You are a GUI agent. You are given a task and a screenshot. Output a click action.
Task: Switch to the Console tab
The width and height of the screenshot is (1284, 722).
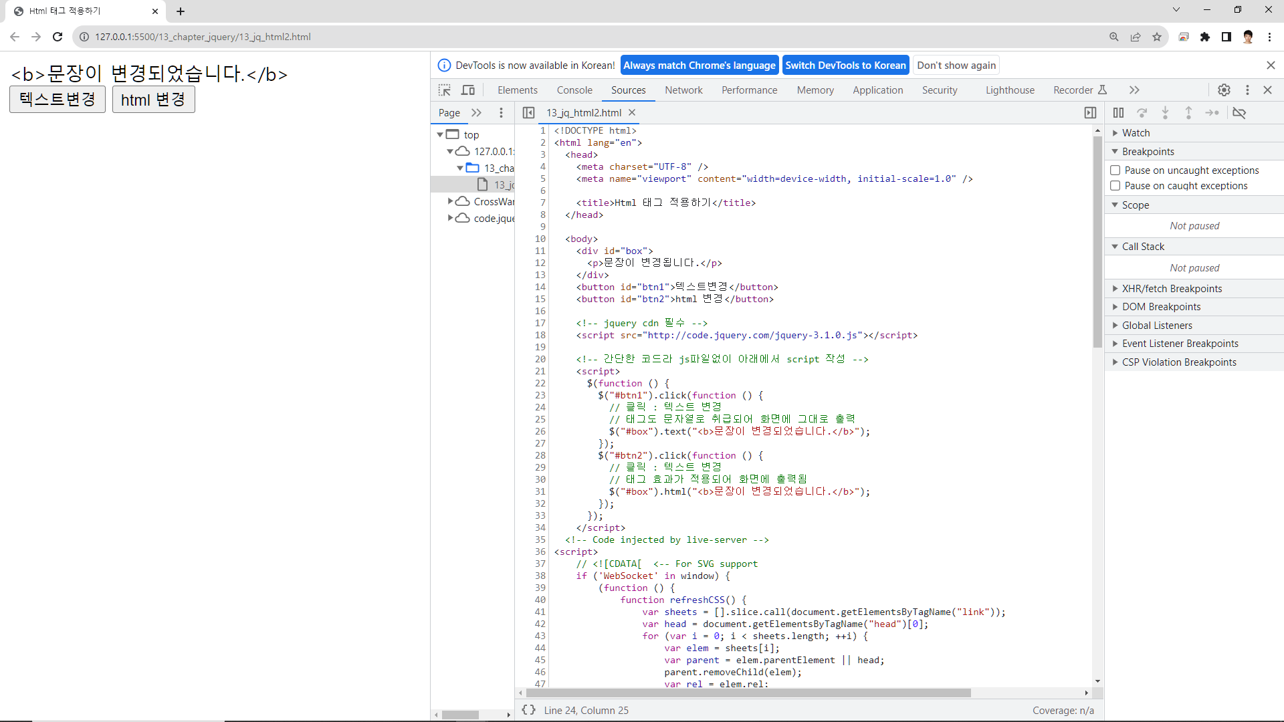(574, 90)
